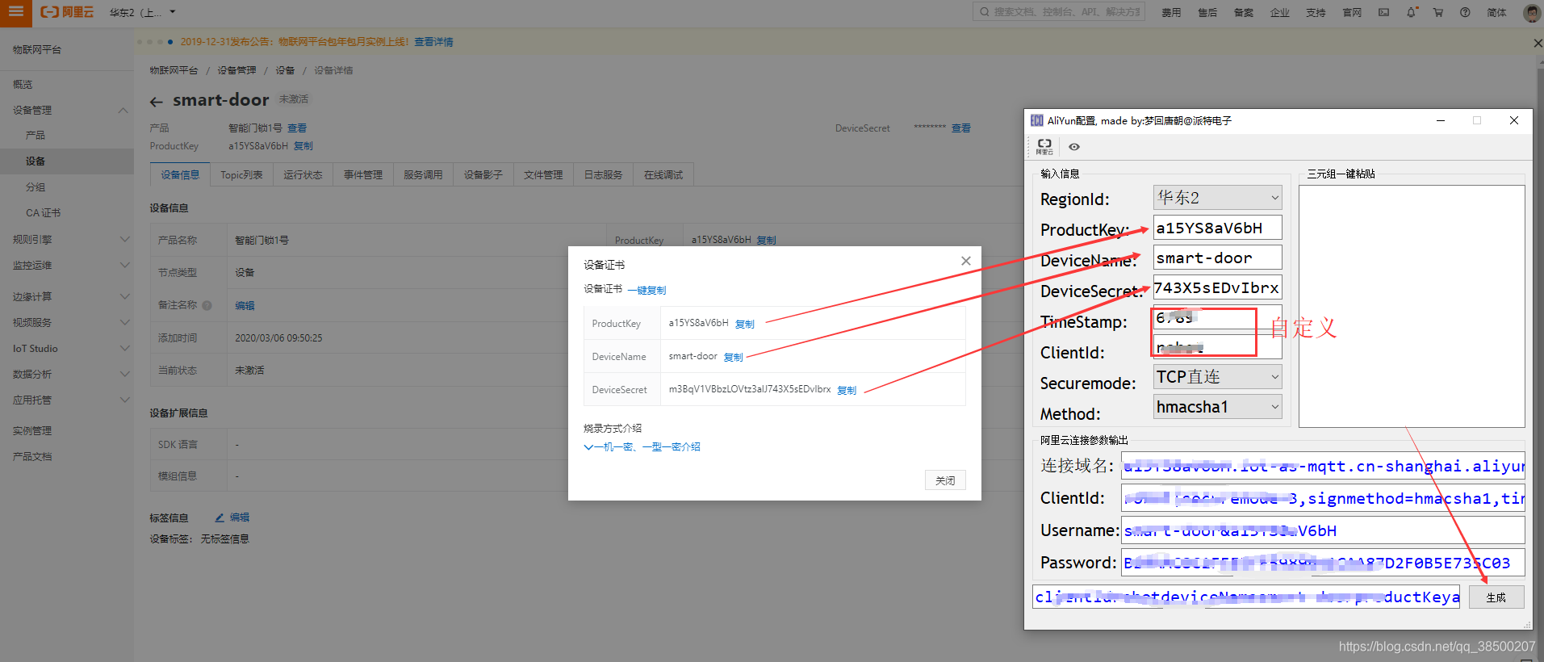Expand 规则引擎 in sidebar
This screenshot has height=662, width=1544.
coord(124,239)
